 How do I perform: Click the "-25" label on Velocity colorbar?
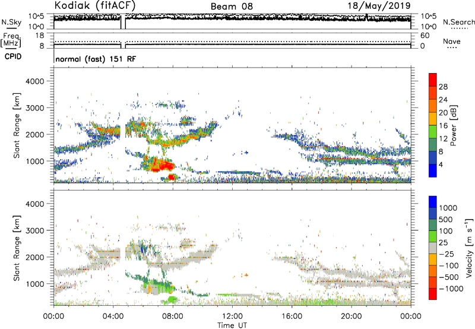[x=446, y=254]
